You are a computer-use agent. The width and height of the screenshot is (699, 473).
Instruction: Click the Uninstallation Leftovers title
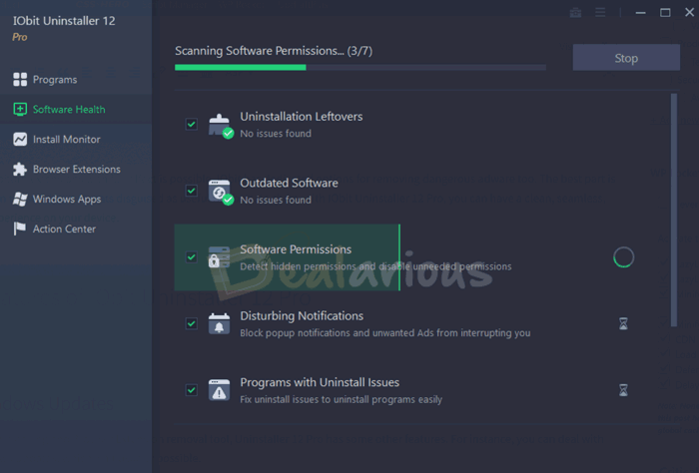(x=302, y=117)
